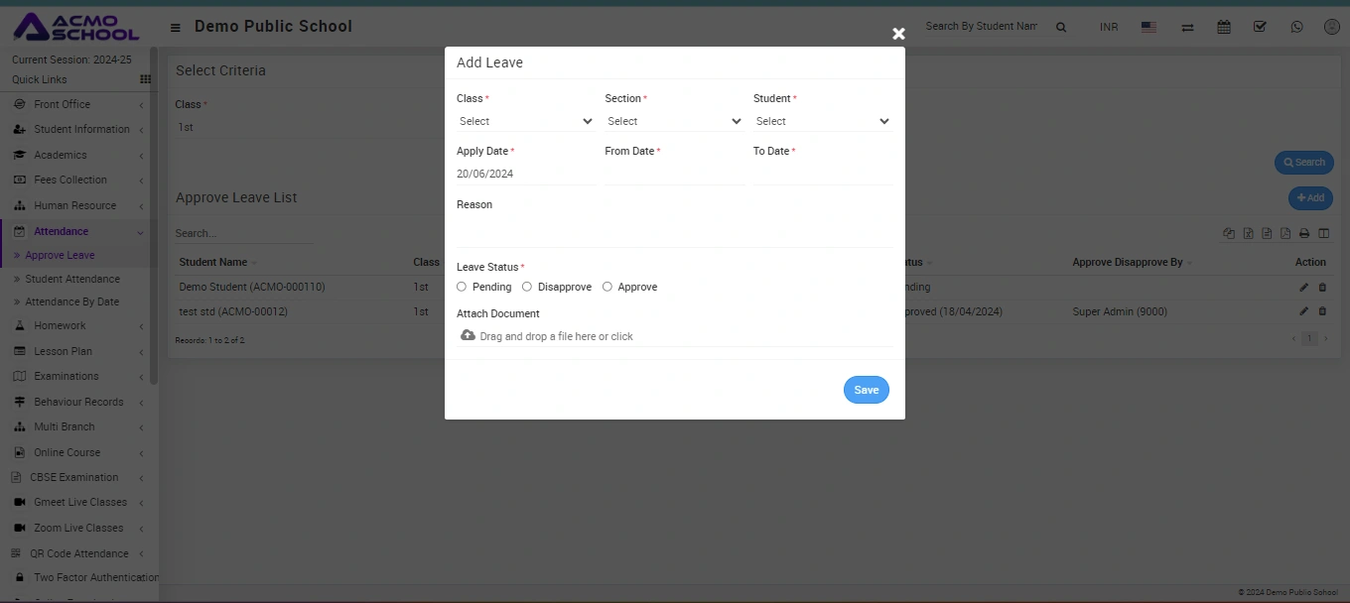Viewport: 1350px width, 603px height.
Task: Click the From Date input field
Action: pyautogui.click(x=674, y=174)
